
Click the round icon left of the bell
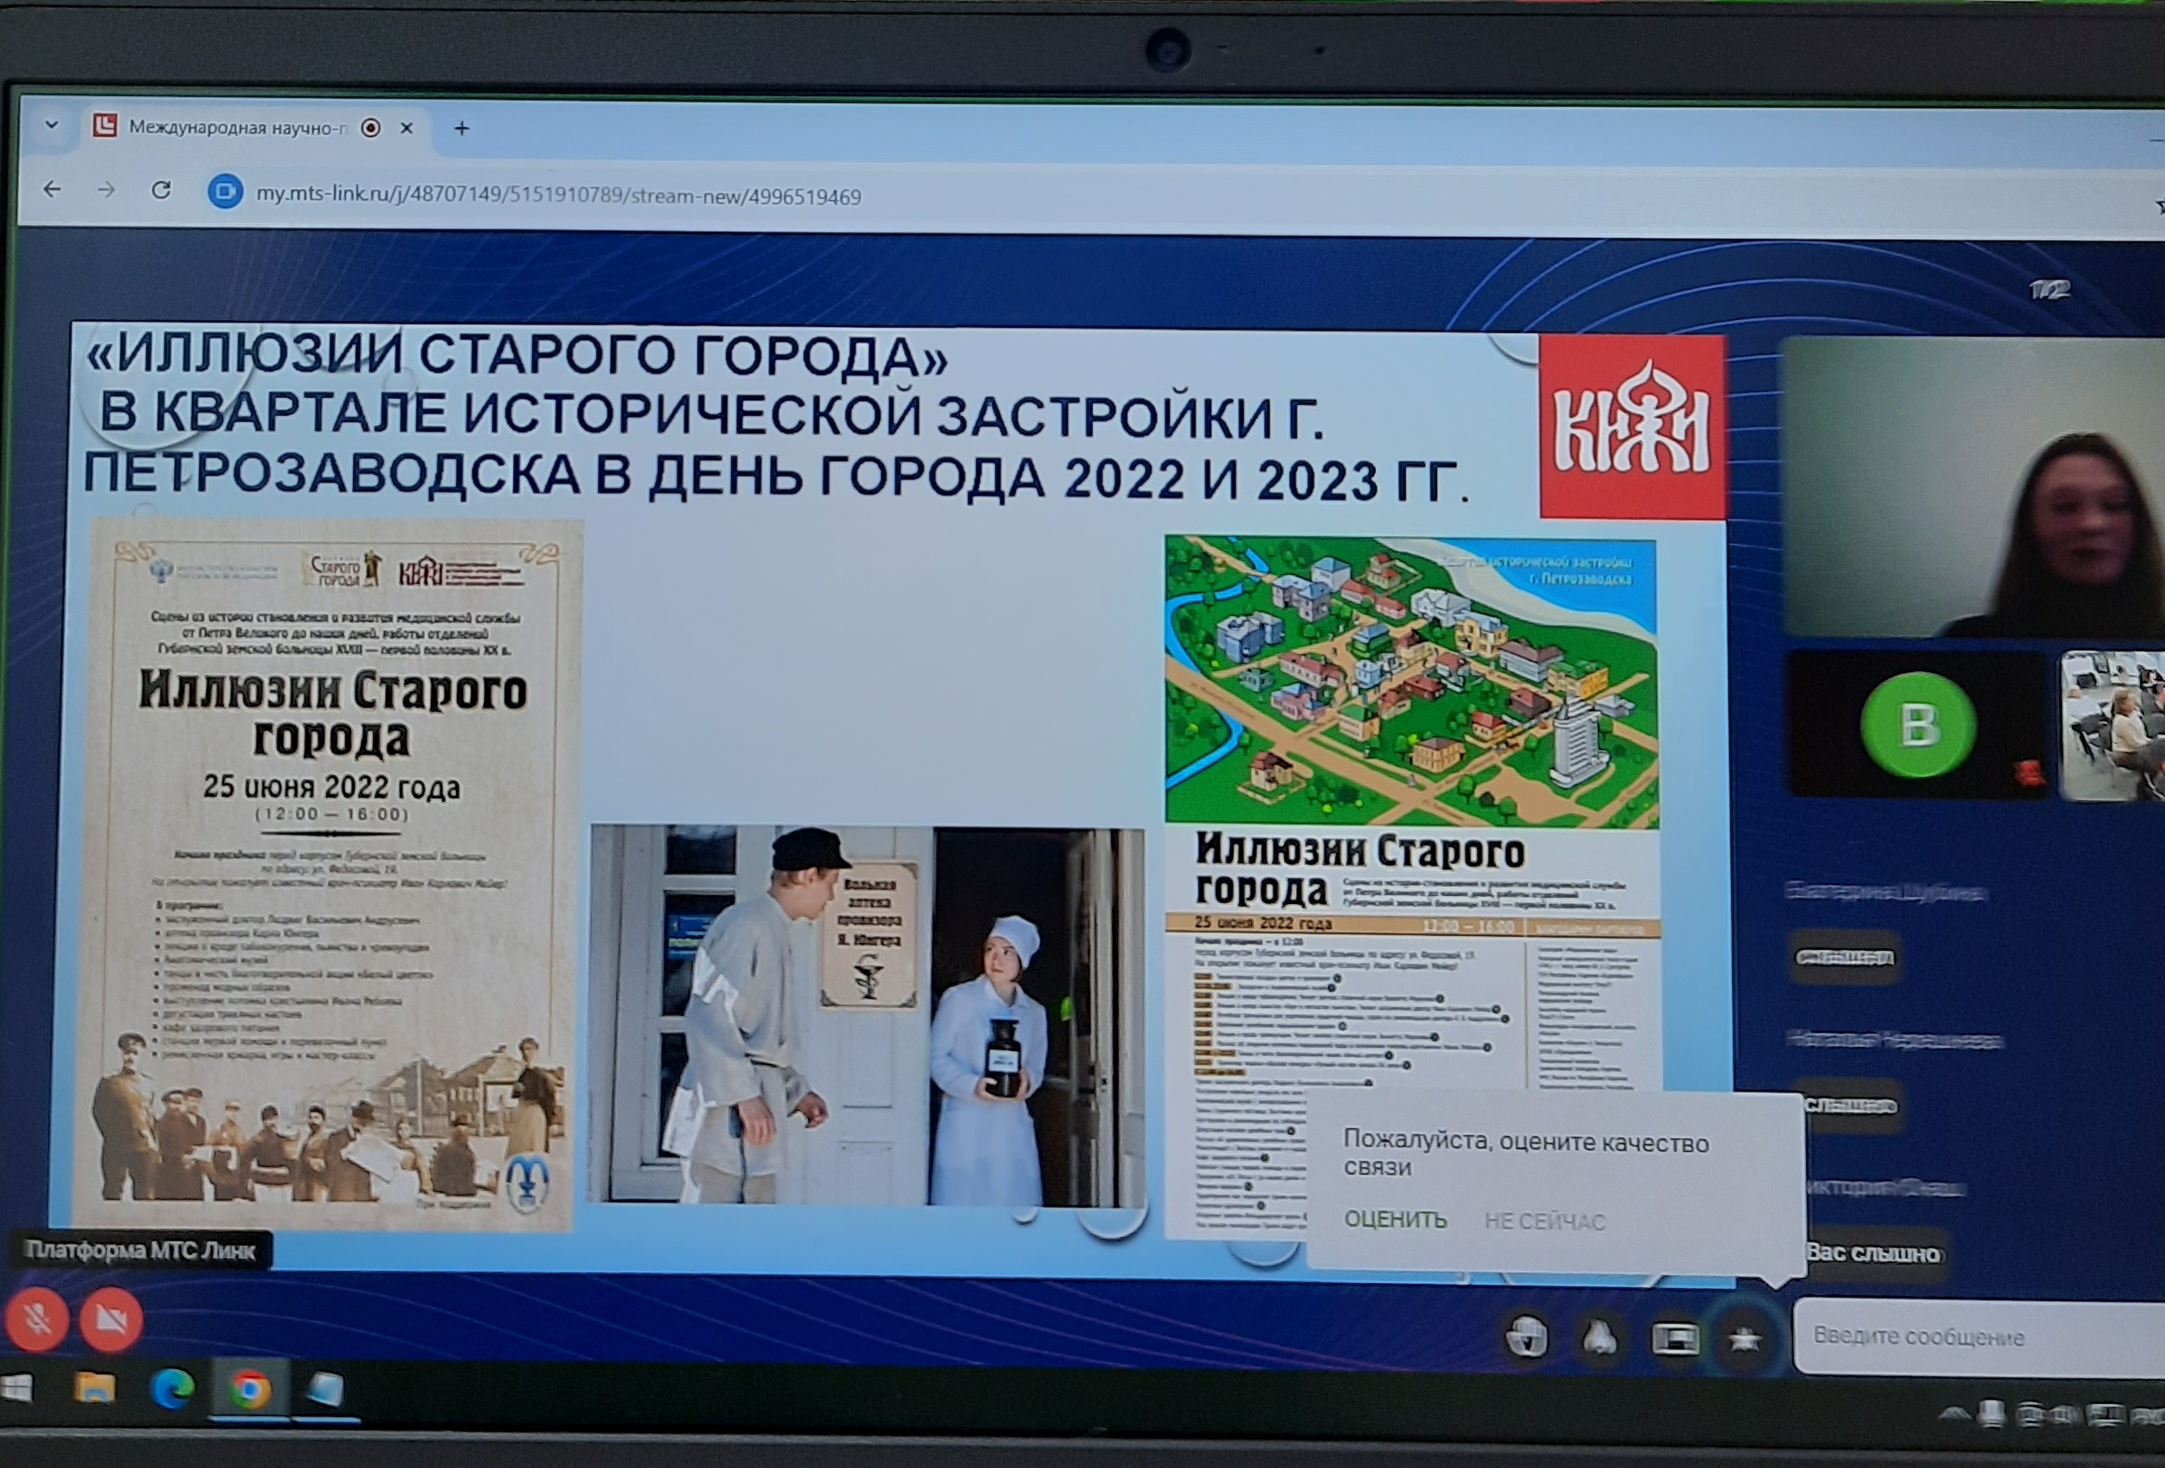click(x=1527, y=1338)
